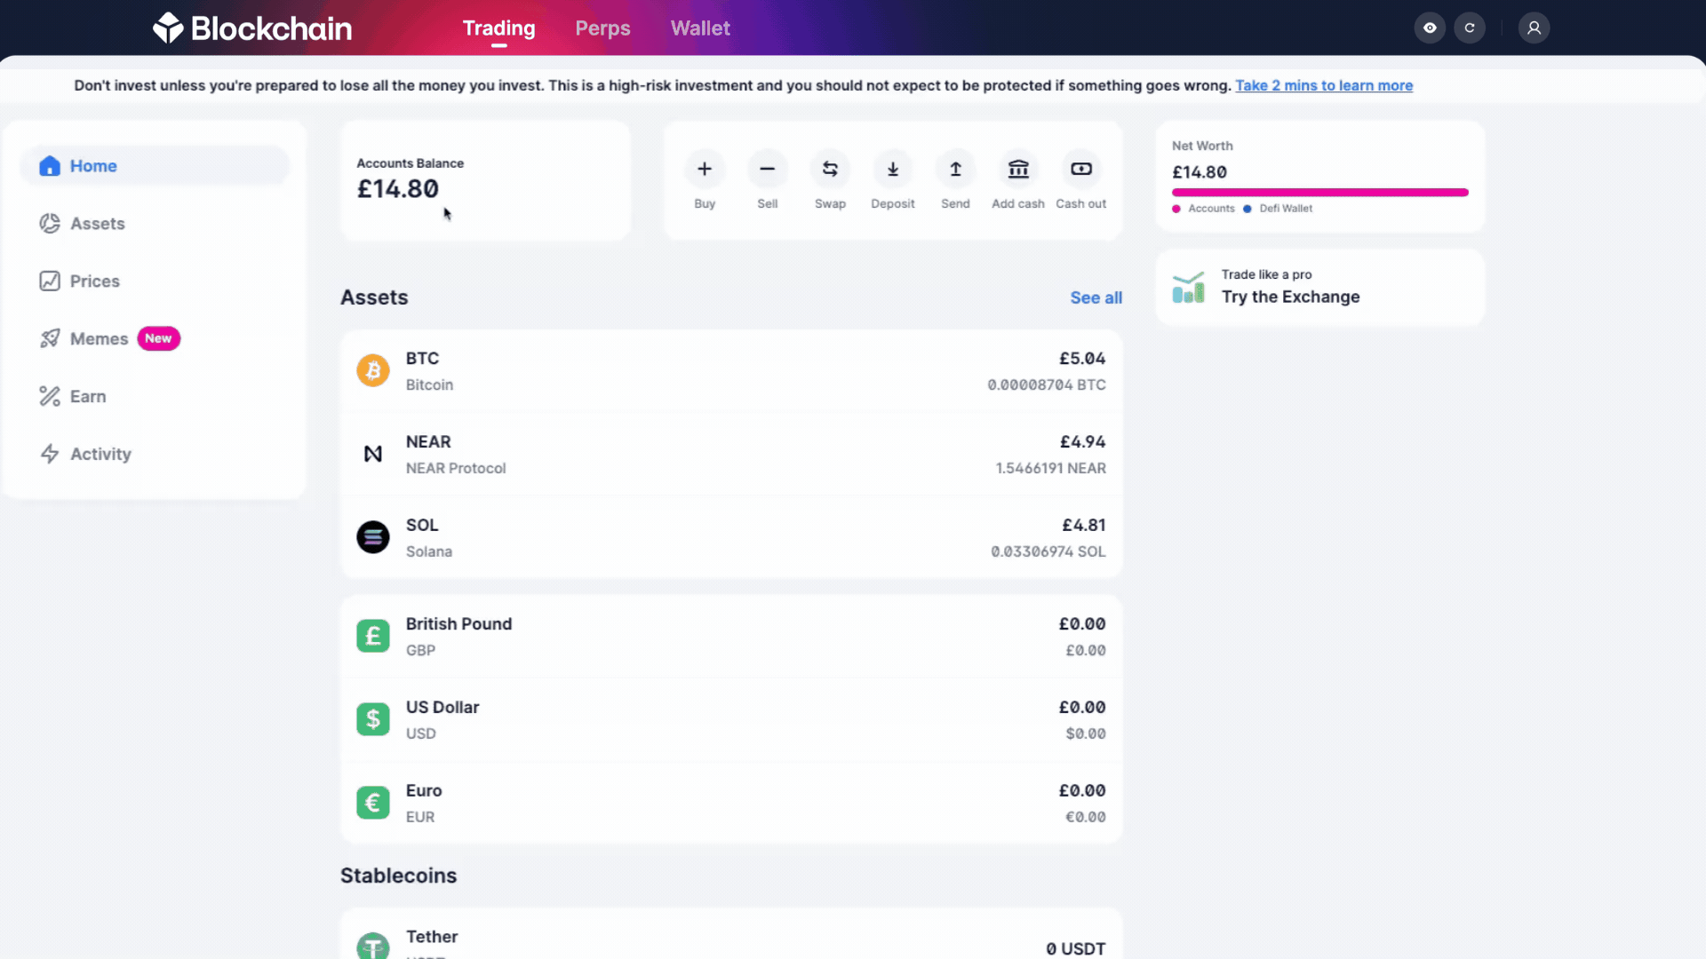Screen dimensions: 1706x959
Task: Open Assets in the sidebar
Action: 155,224
